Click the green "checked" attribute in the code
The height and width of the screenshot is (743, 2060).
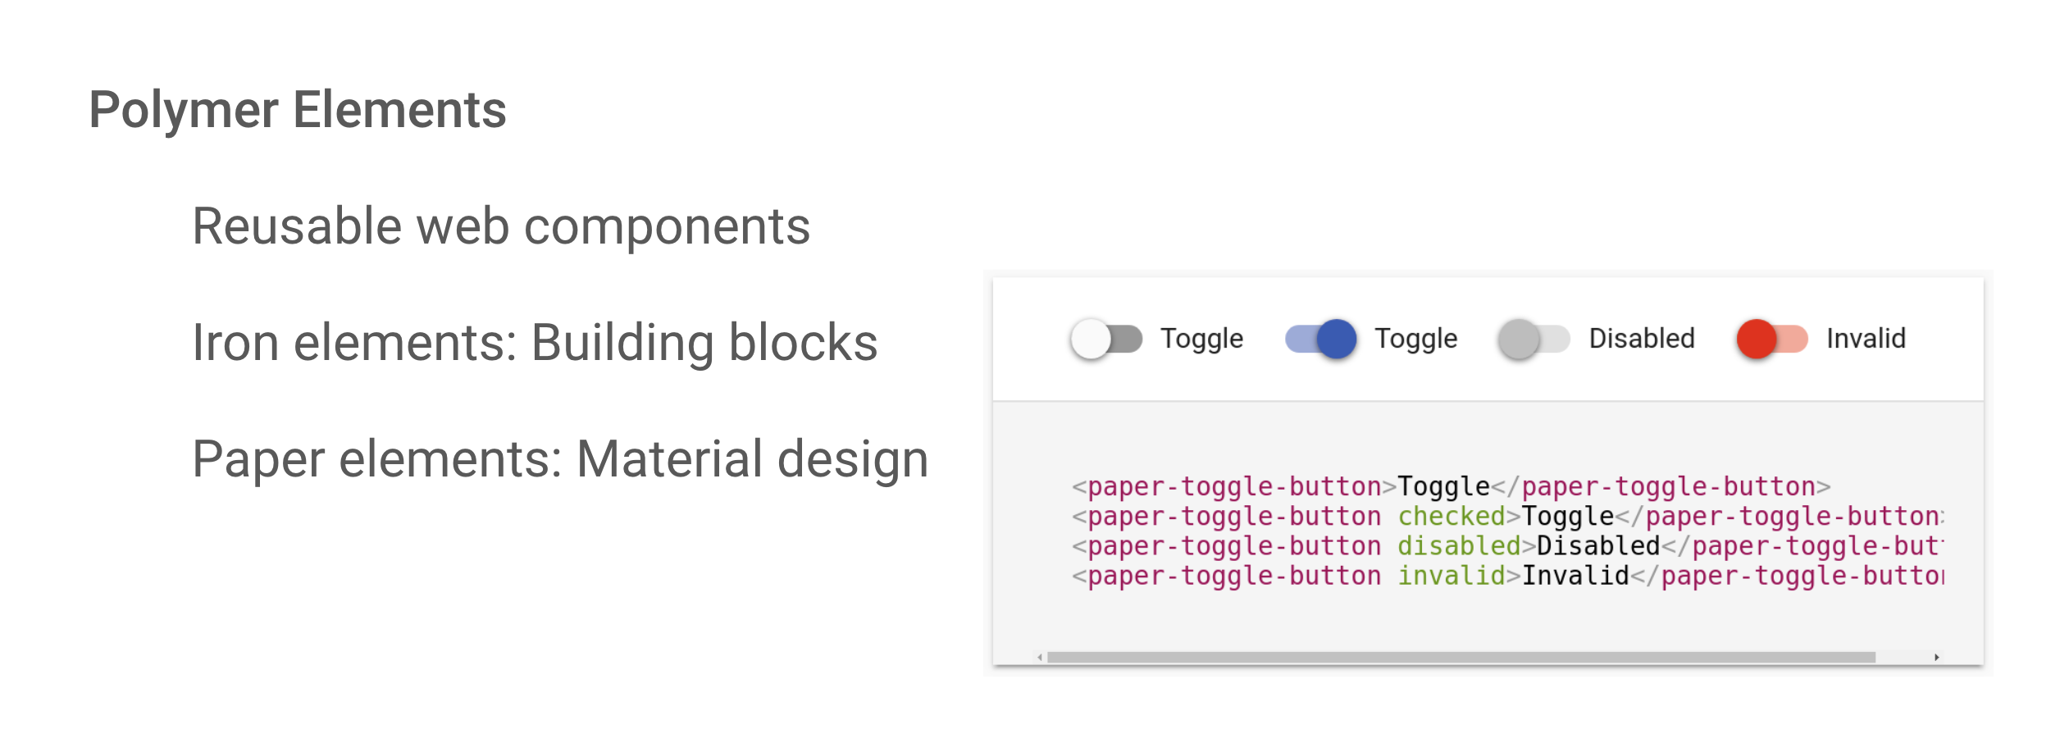point(1451,517)
